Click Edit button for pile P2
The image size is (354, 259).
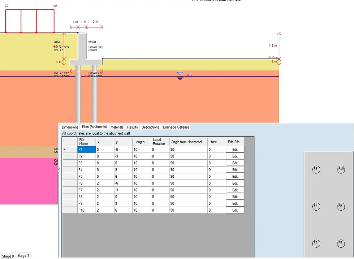click(x=235, y=156)
